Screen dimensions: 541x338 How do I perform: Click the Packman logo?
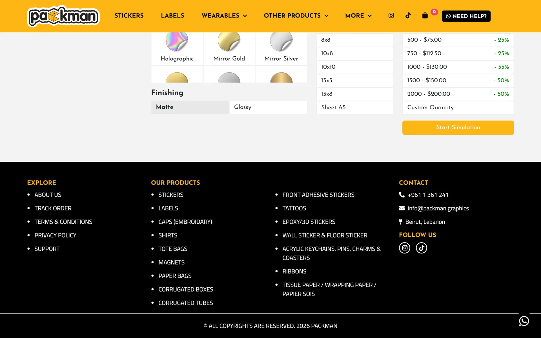coord(63,16)
